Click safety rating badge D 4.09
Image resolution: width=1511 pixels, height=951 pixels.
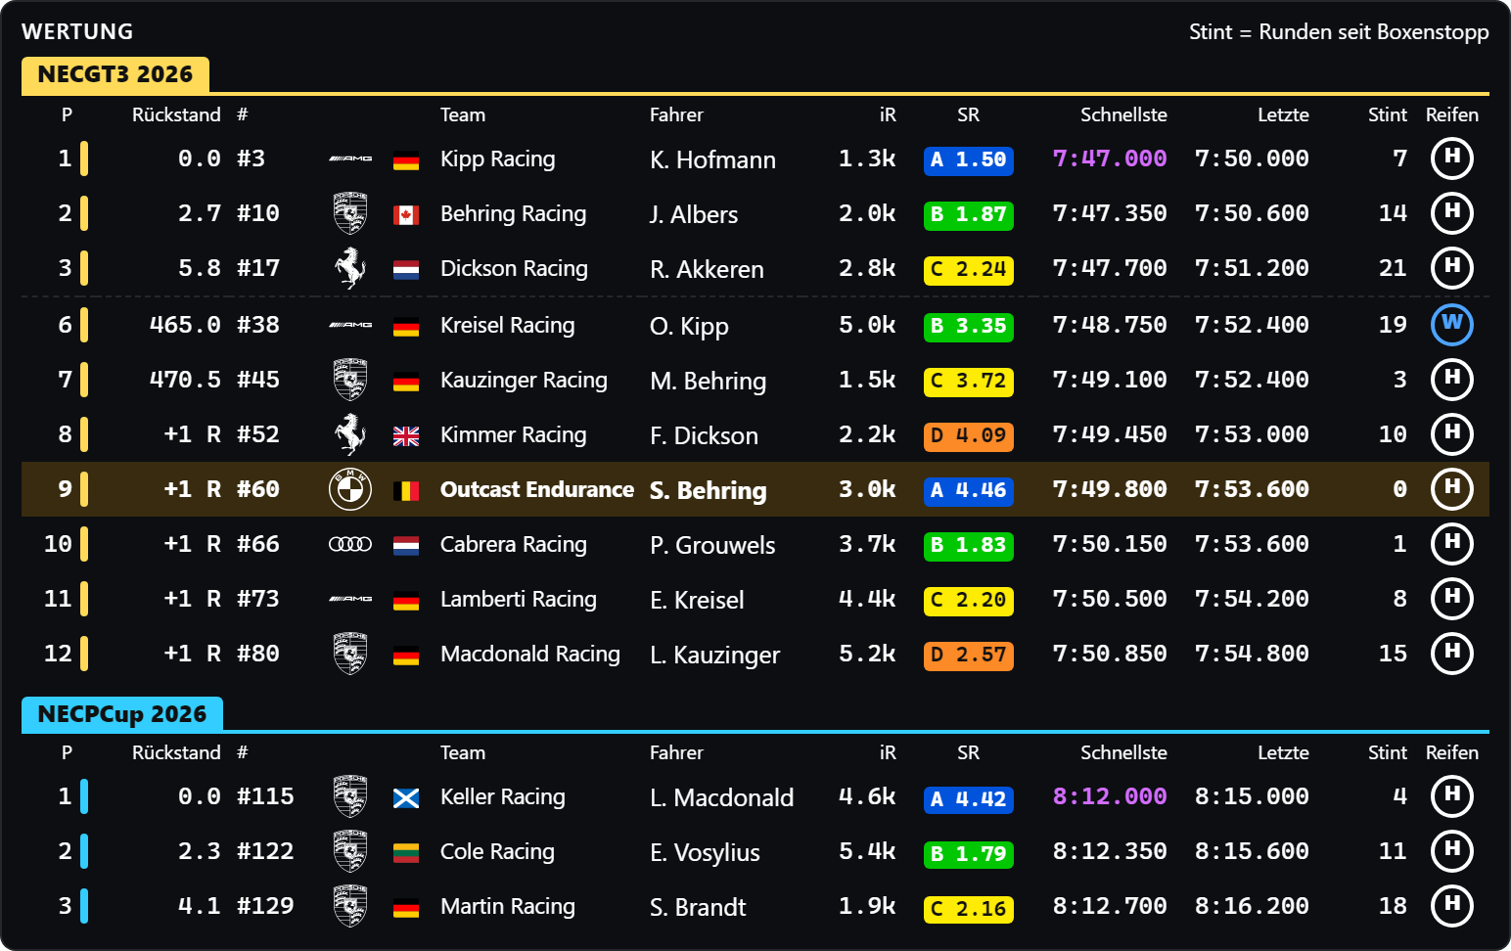click(x=969, y=435)
